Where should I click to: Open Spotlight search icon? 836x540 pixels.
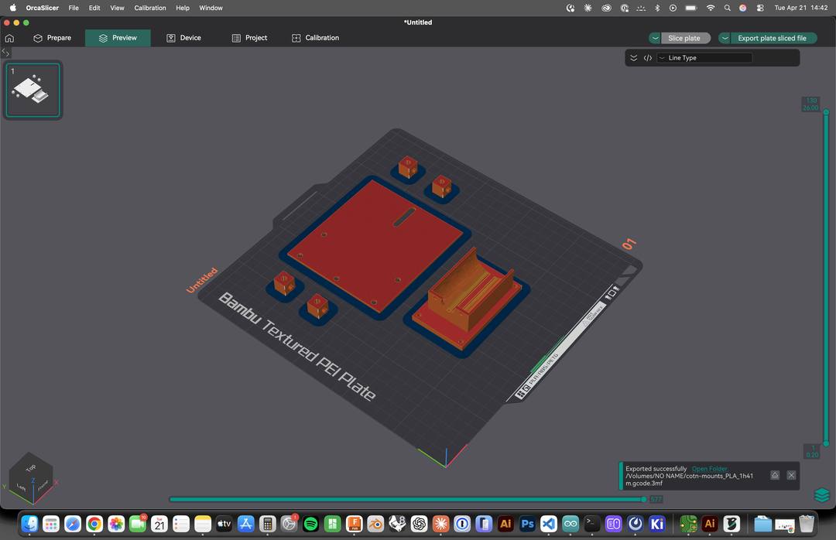point(727,8)
